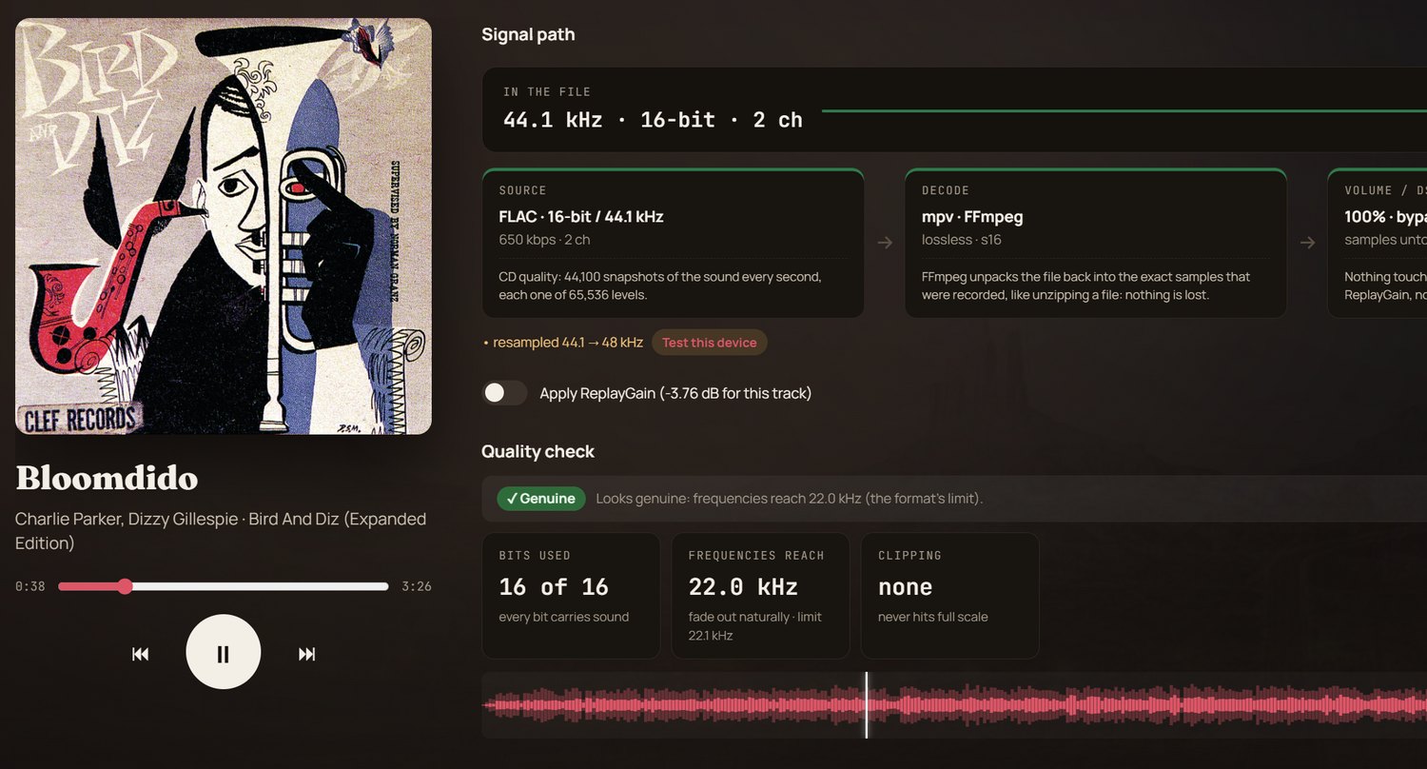Click the CD quality description in Source card
This screenshot has width=1427, height=769.
click(x=660, y=286)
